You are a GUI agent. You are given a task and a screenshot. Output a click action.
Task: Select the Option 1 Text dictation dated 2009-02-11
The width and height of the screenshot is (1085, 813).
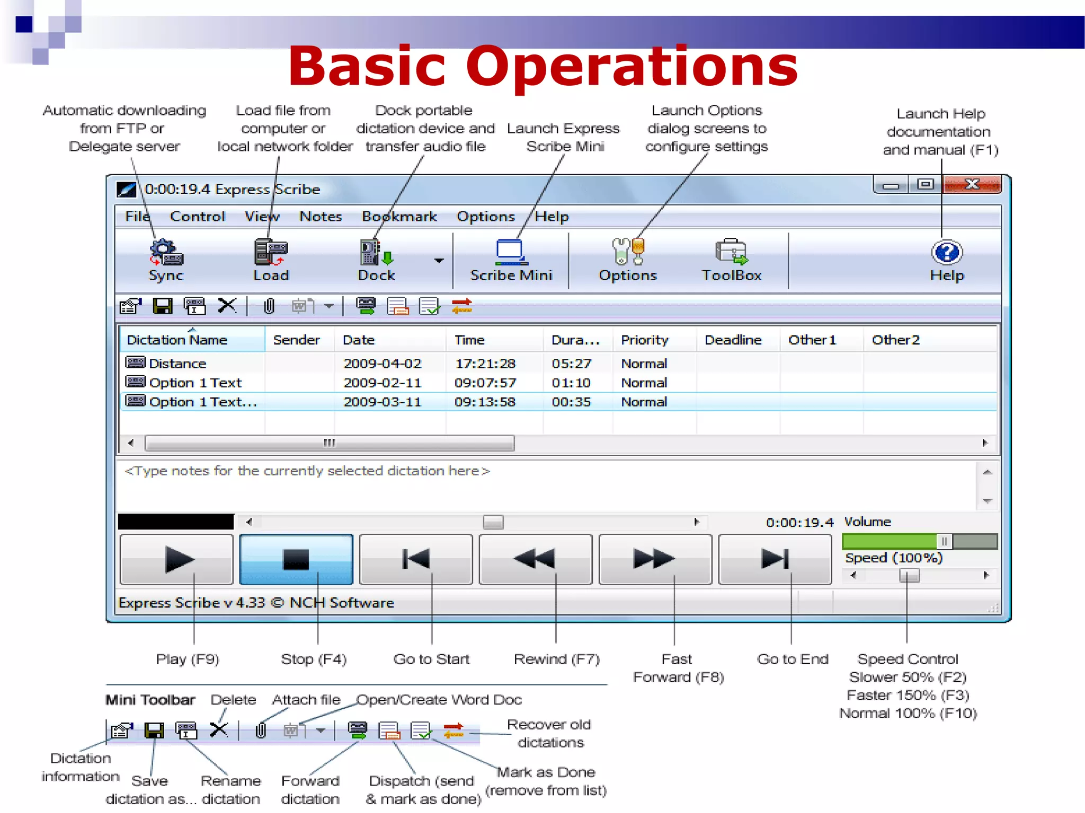click(558, 383)
